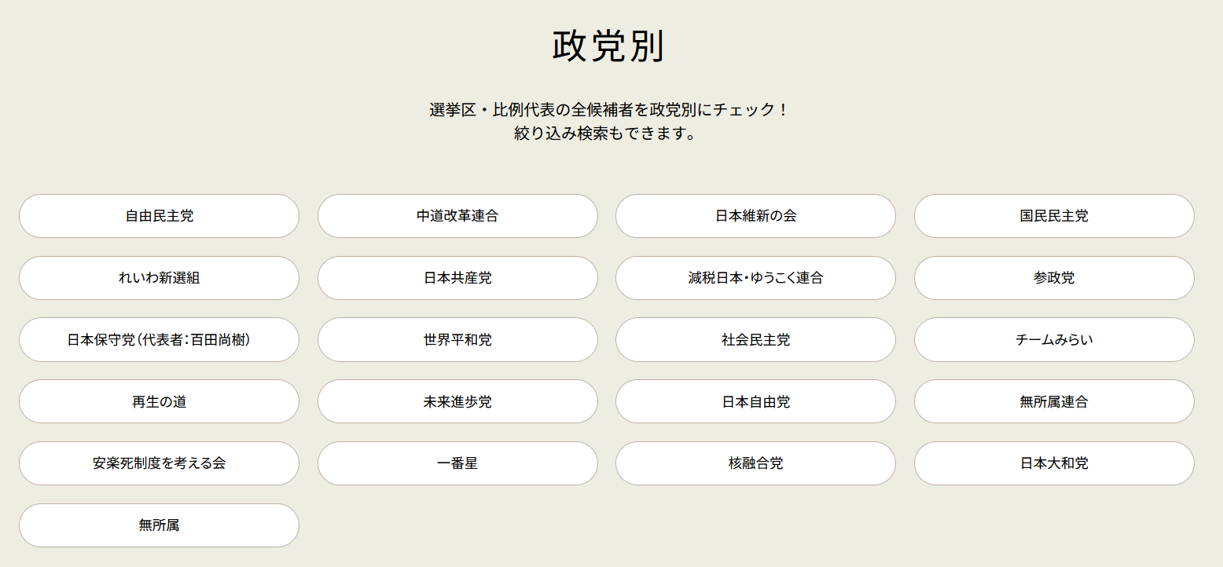Select チームみらい party button
The image size is (1223, 567).
[1054, 340]
